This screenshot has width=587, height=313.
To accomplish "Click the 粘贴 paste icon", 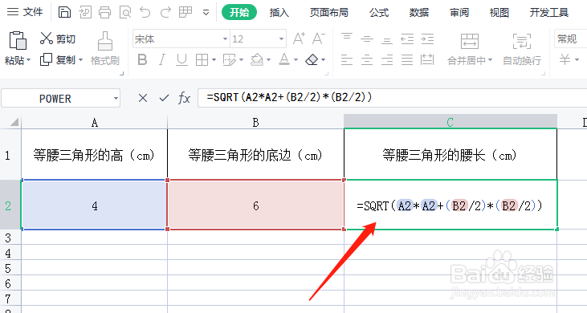I will pyautogui.click(x=18, y=40).
